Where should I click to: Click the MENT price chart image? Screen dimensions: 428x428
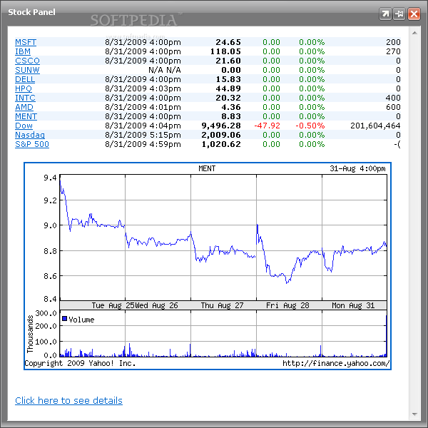[x=208, y=266]
